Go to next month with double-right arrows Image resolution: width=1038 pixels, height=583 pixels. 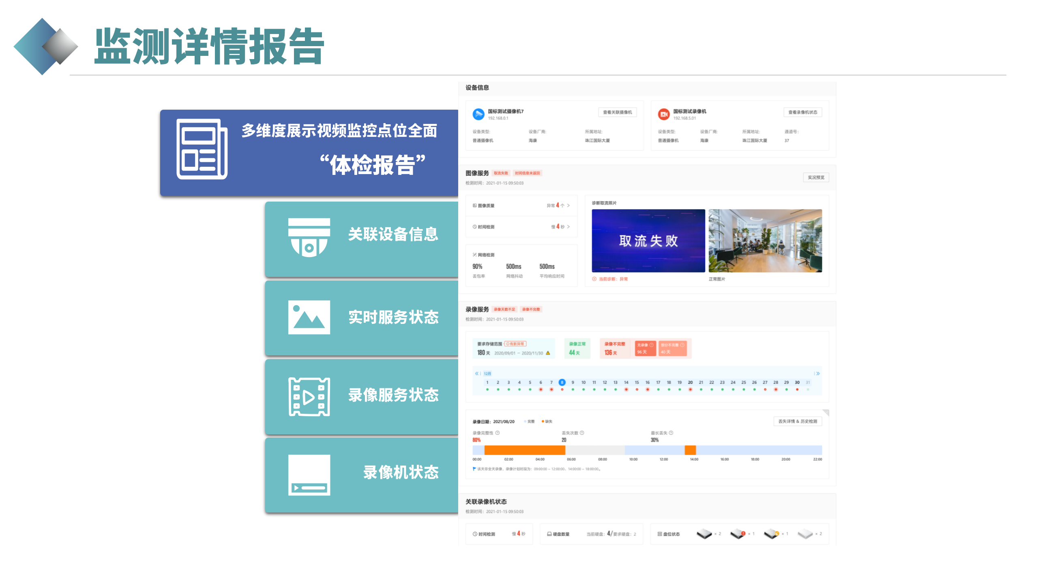pyautogui.click(x=818, y=373)
